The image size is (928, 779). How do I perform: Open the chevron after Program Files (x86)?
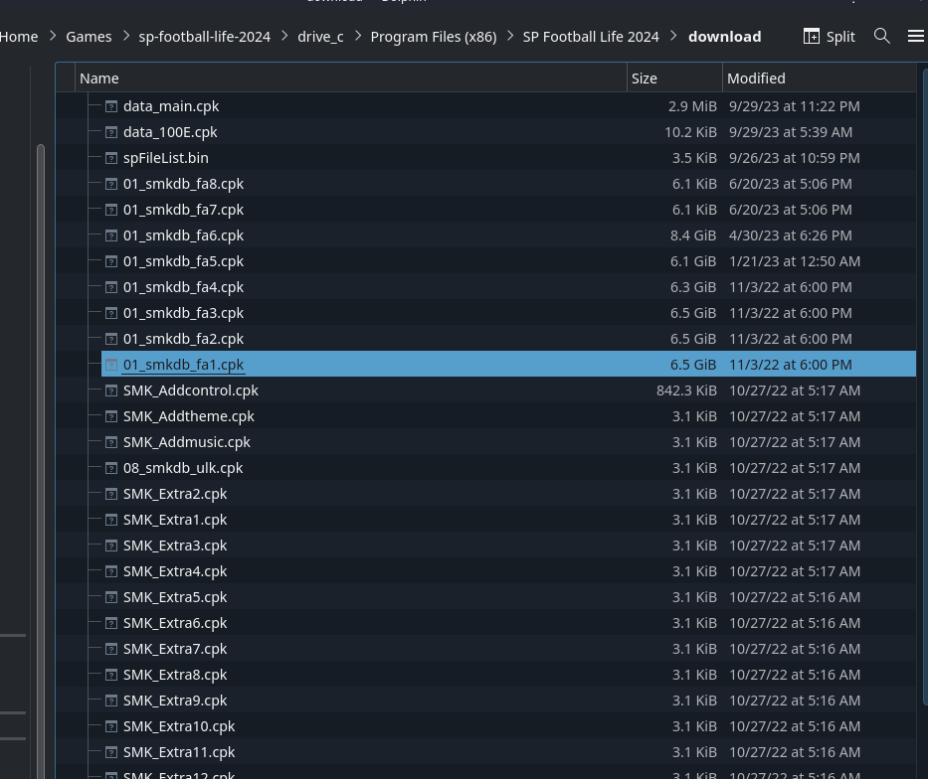coord(511,36)
